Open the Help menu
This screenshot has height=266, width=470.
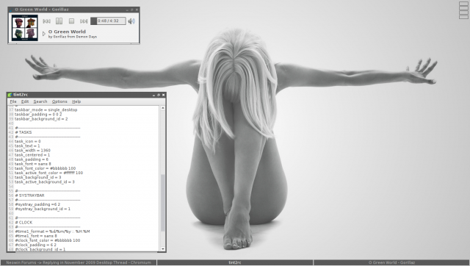point(76,101)
